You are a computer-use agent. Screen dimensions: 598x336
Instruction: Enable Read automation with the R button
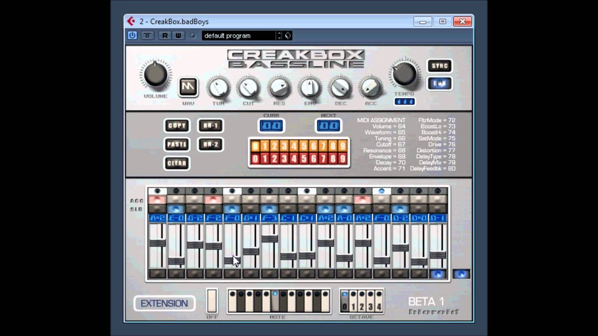pyautogui.click(x=165, y=35)
